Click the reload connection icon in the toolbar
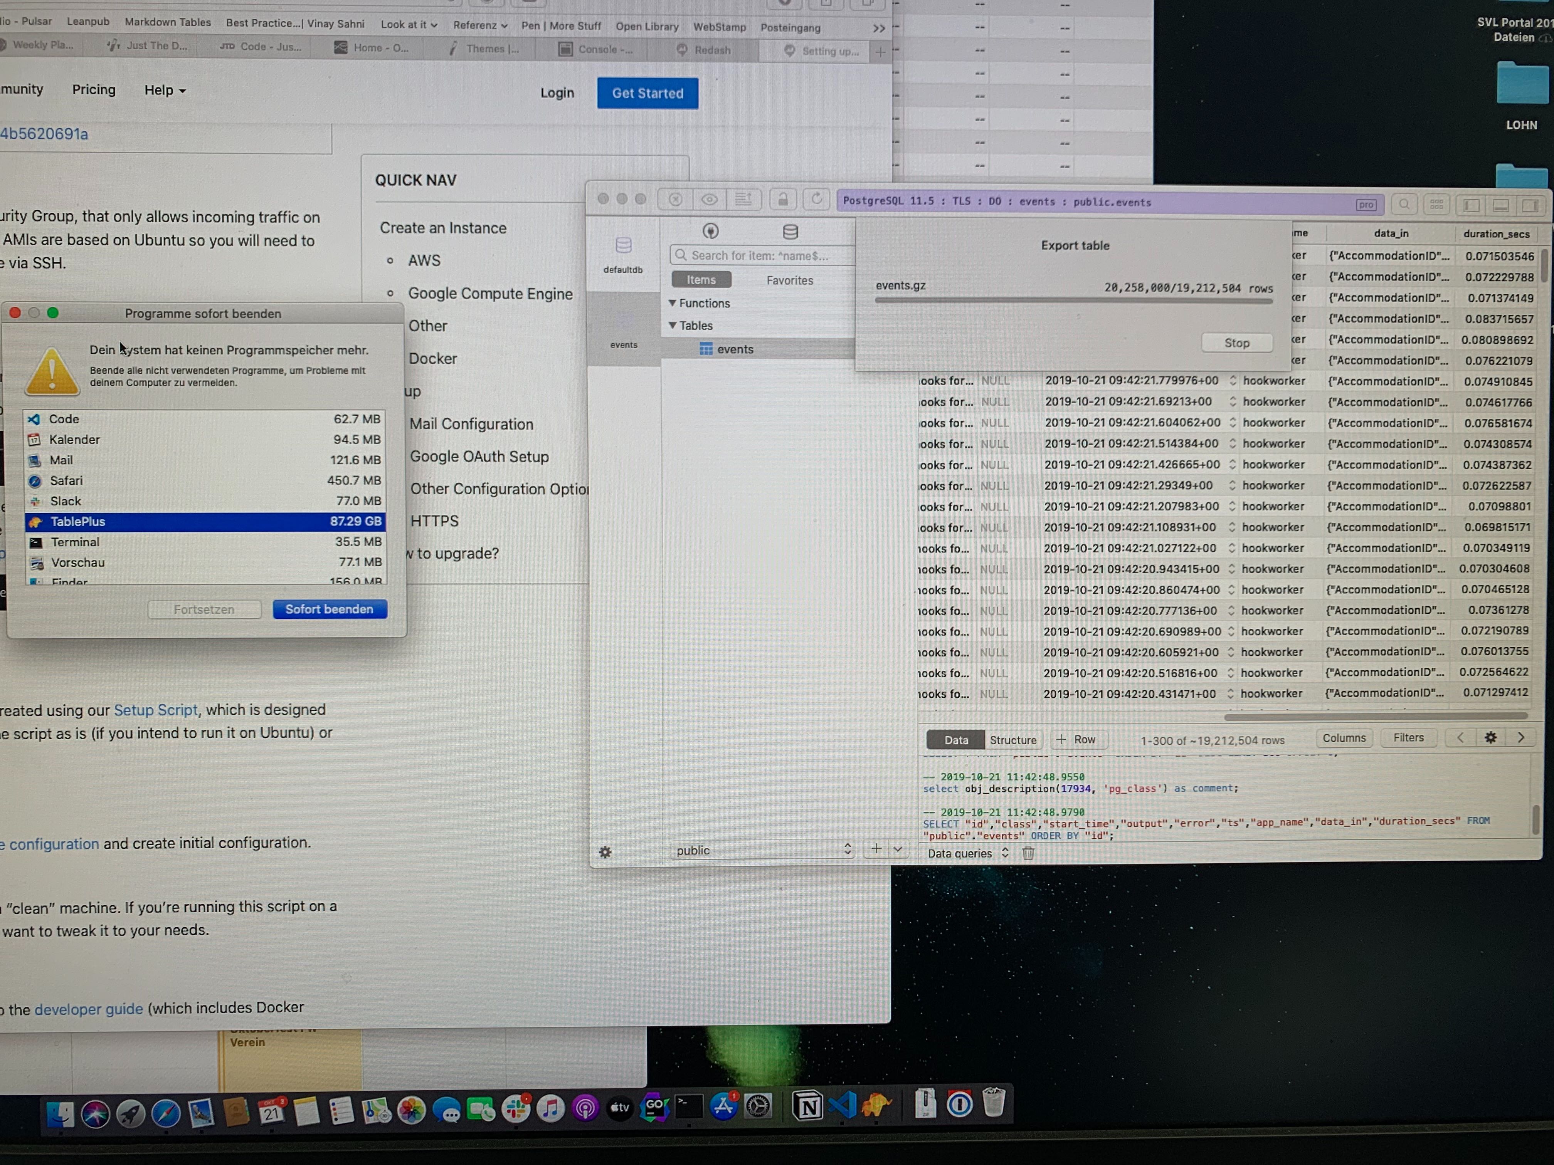Viewport: 1554px width, 1165px height. pyautogui.click(x=816, y=200)
